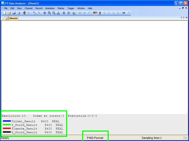Open the Channel menu
The height and width of the screenshot is (141, 189).
pyautogui.click(x=28, y=8)
